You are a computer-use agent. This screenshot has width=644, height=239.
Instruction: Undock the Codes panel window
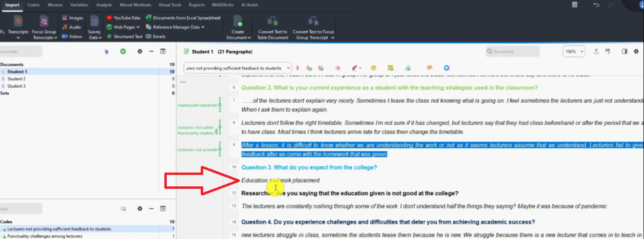click(x=163, y=209)
